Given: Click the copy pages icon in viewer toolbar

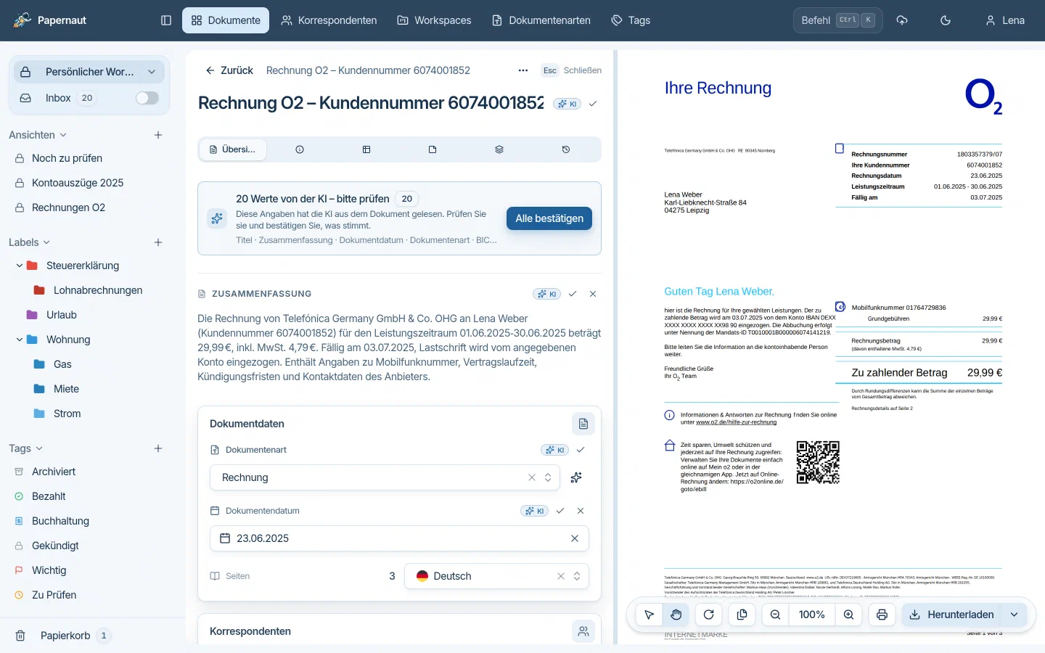Looking at the screenshot, I should [x=742, y=615].
